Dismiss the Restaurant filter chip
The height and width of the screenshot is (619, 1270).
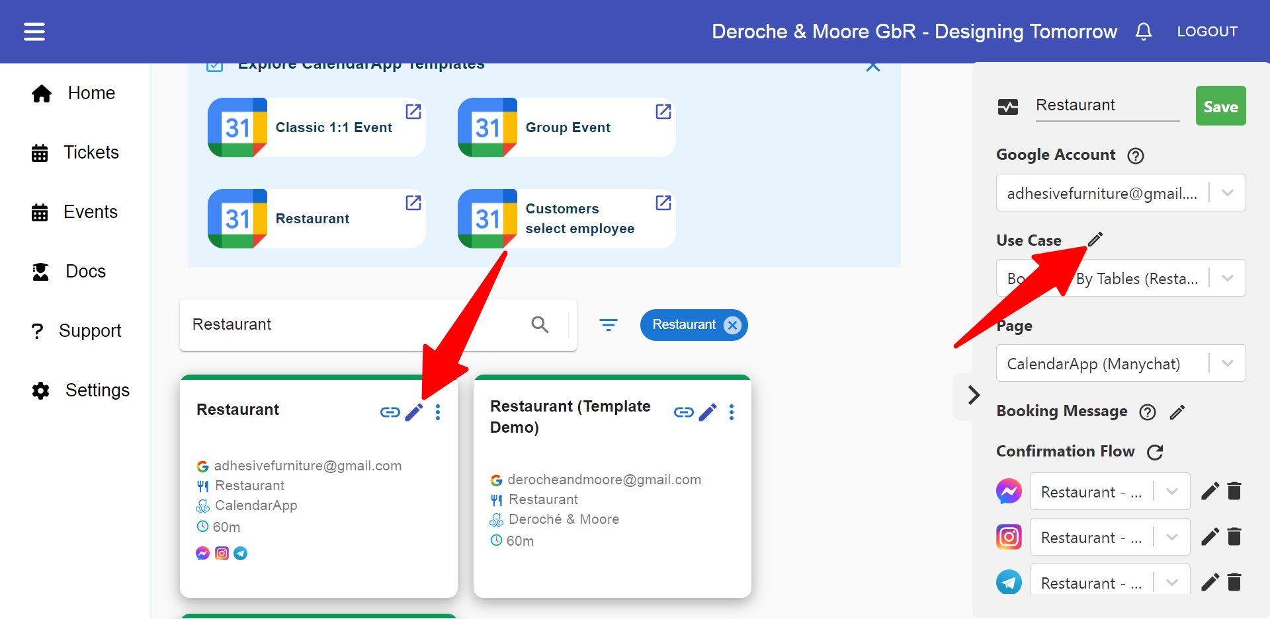[732, 324]
